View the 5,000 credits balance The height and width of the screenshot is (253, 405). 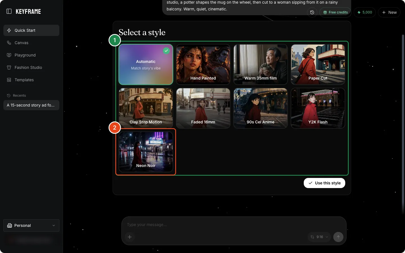coord(364,12)
